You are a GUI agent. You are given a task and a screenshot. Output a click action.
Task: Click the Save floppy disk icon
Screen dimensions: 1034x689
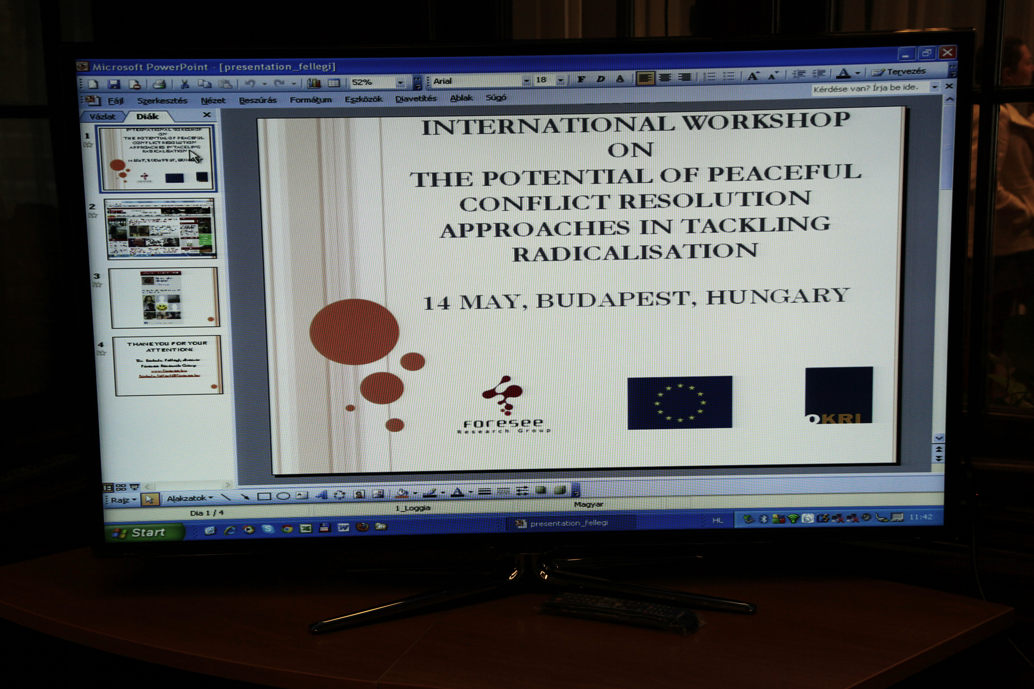(114, 84)
